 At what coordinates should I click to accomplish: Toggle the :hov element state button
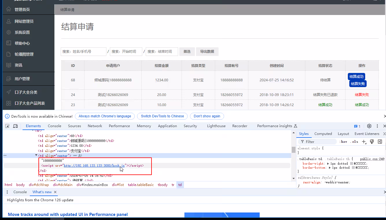(x=343, y=142)
